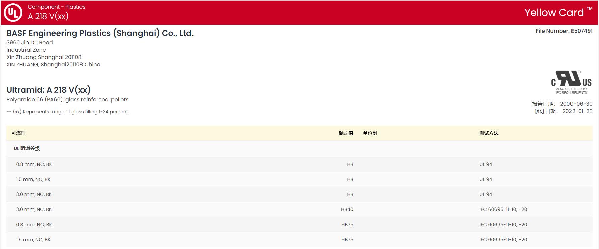Click '1.5 mm, NC, BK' in the HB75 row
This screenshot has width=599, height=249.
(x=33, y=240)
